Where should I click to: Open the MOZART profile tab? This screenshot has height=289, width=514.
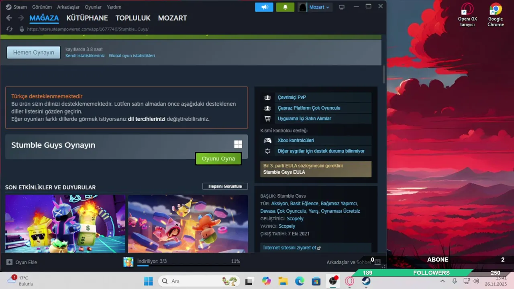[173, 18]
